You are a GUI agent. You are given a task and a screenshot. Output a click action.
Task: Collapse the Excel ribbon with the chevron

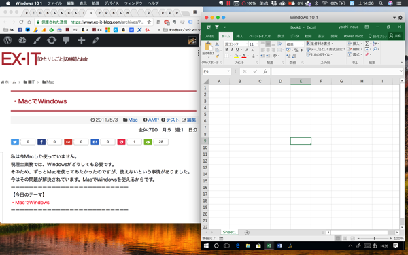click(x=401, y=63)
